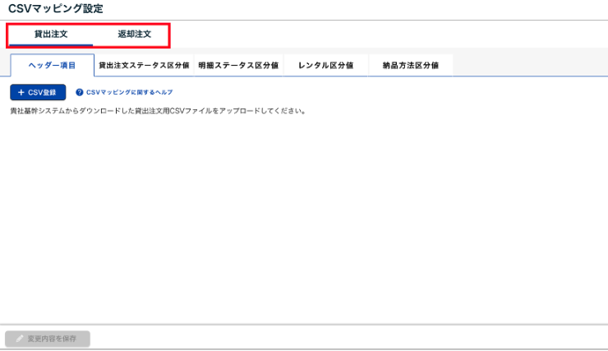Open the CSVマッピングに関するヘルプ link

coord(129,93)
